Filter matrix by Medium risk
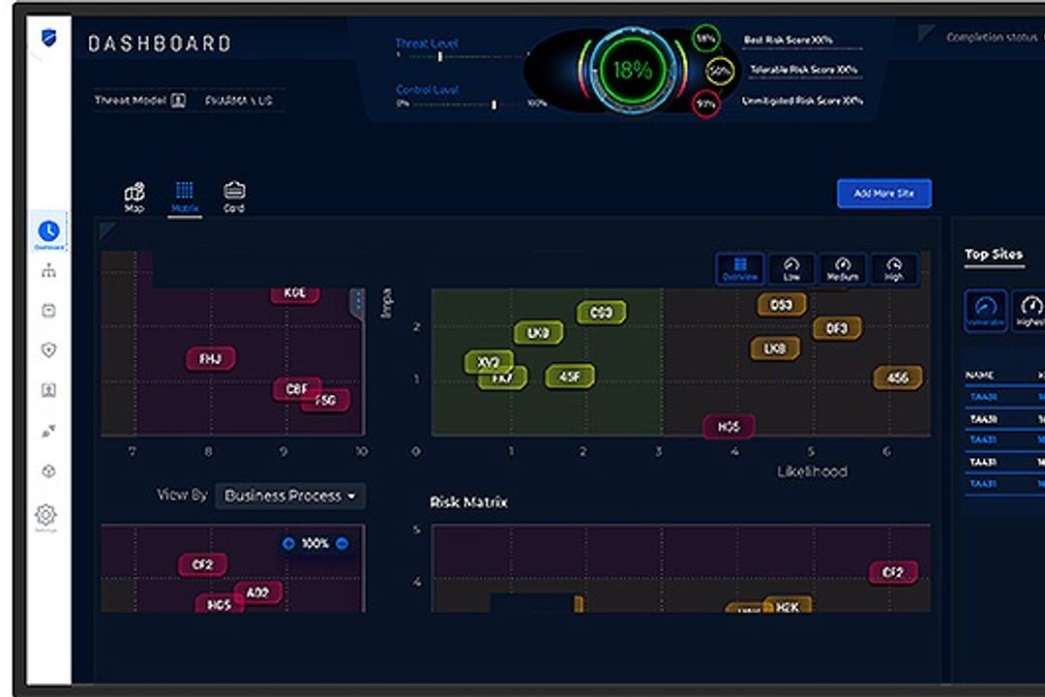Image resolution: width=1045 pixels, height=697 pixels. point(843,269)
